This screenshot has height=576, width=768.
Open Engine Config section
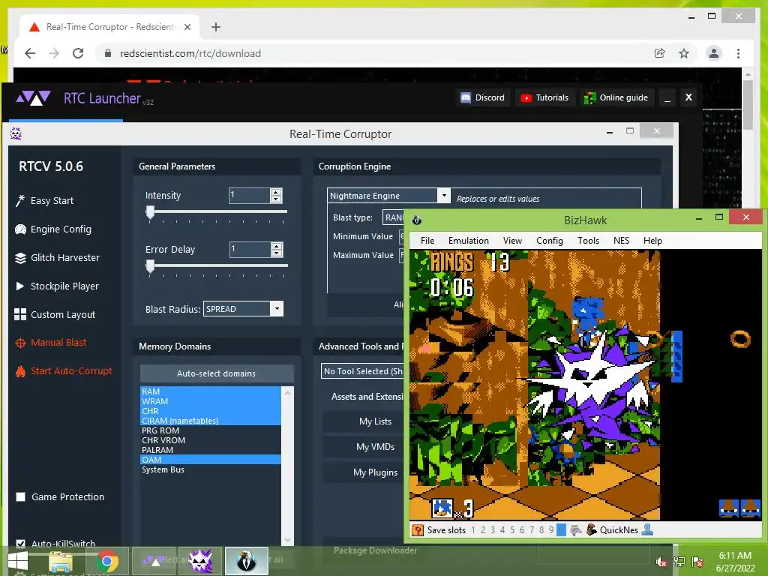[x=53, y=229]
